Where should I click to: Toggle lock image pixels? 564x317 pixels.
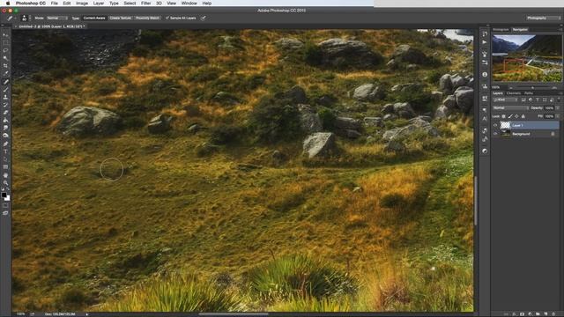pos(510,116)
